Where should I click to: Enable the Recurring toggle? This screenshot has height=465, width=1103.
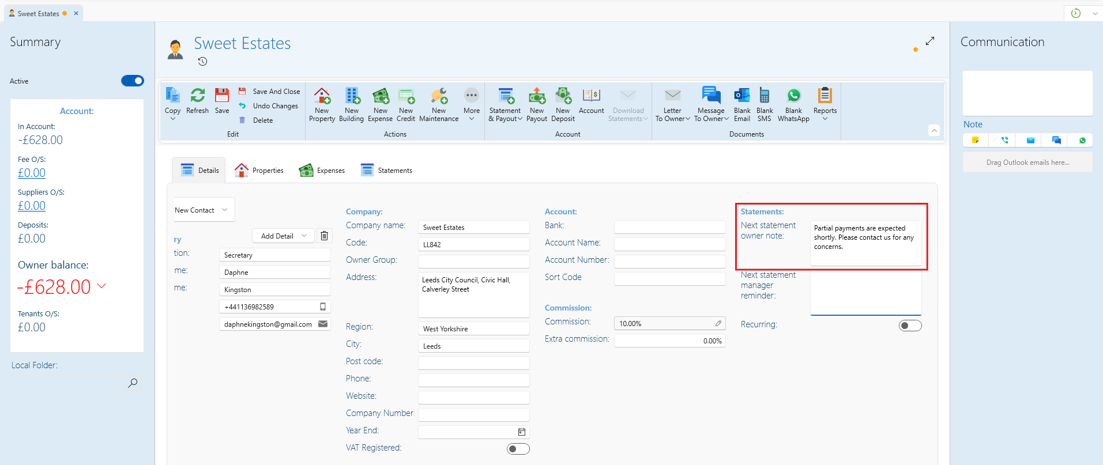pyautogui.click(x=910, y=326)
